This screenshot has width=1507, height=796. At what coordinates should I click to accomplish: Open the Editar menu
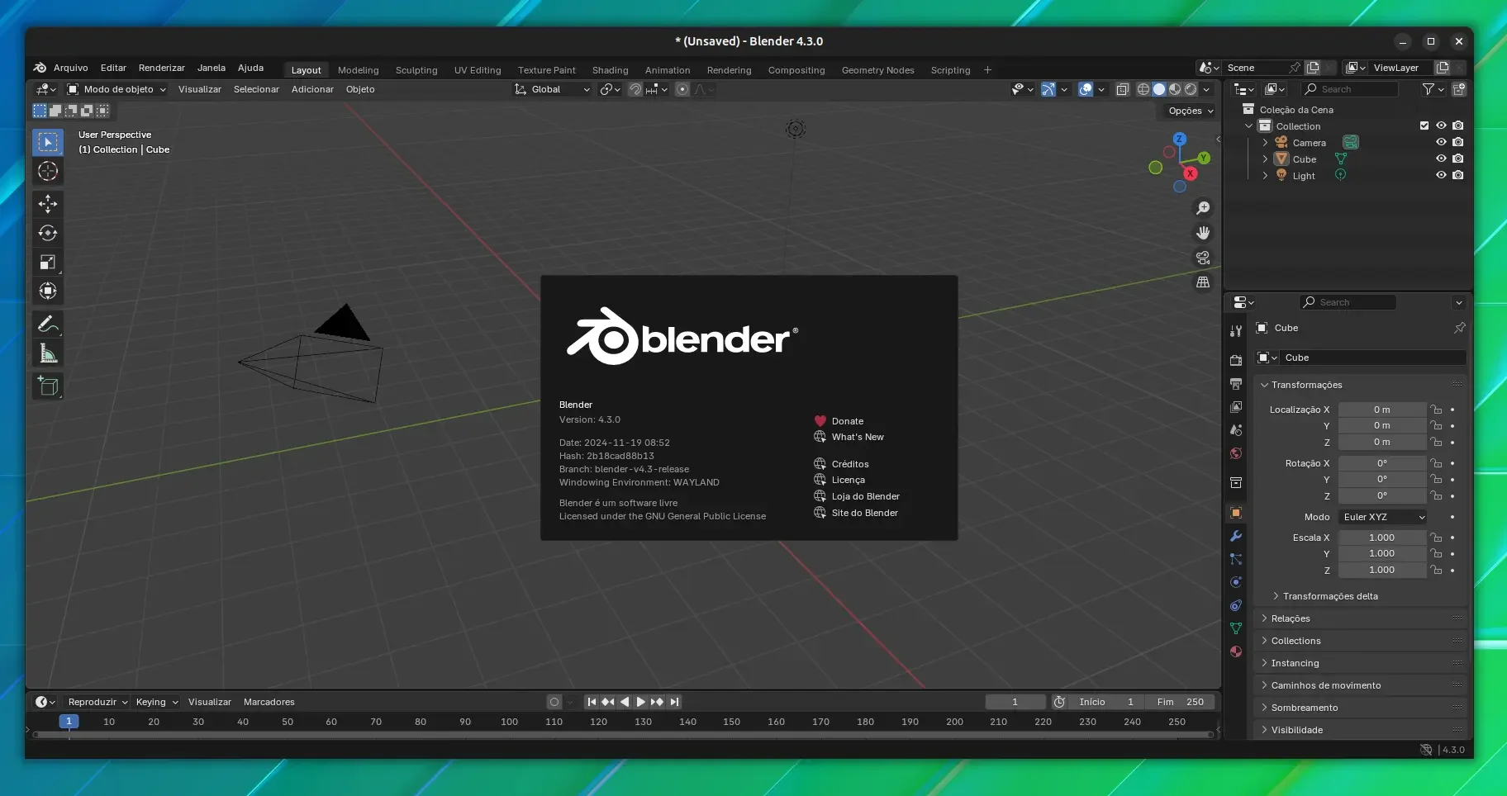113,68
